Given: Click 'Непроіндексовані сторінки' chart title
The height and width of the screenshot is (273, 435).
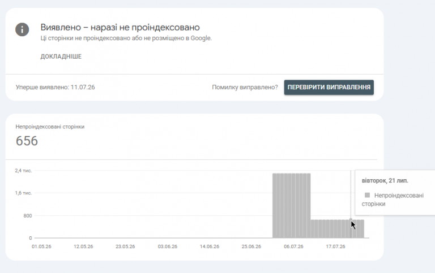Looking at the screenshot, I should [x=50, y=127].
